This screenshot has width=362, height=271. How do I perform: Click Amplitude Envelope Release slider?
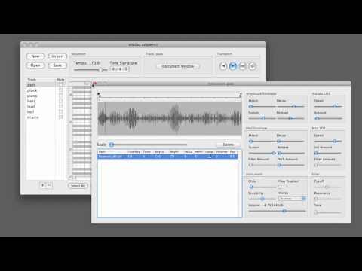point(291,118)
